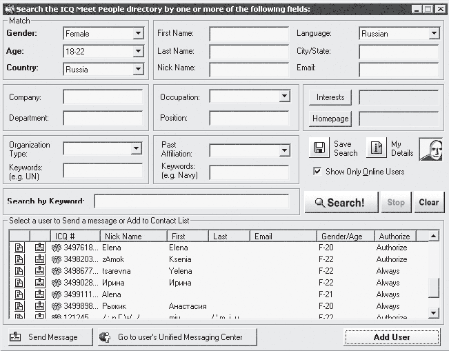Image resolution: width=449 pixels, height=351 pixels.
Task: Toggle the Show Only Online Users checkbox
Action: (317, 171)
